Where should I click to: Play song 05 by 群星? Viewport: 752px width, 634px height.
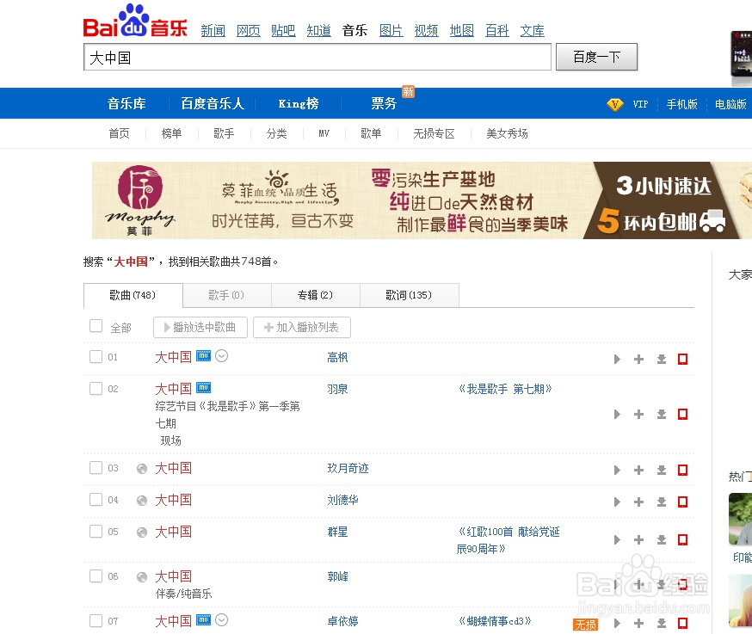pyautogui.click(x=617, y=540)
